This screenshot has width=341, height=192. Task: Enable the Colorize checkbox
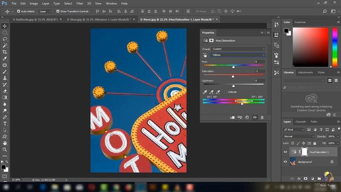point(225,92)
